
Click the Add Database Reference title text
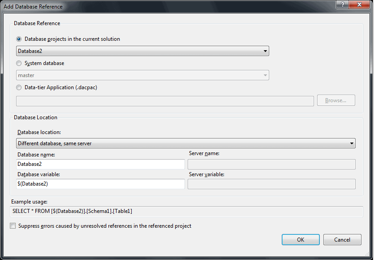coord(33,6)
